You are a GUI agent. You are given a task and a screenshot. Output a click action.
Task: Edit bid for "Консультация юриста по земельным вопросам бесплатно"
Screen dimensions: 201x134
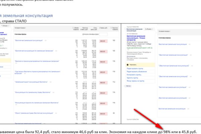click(103, 104)
